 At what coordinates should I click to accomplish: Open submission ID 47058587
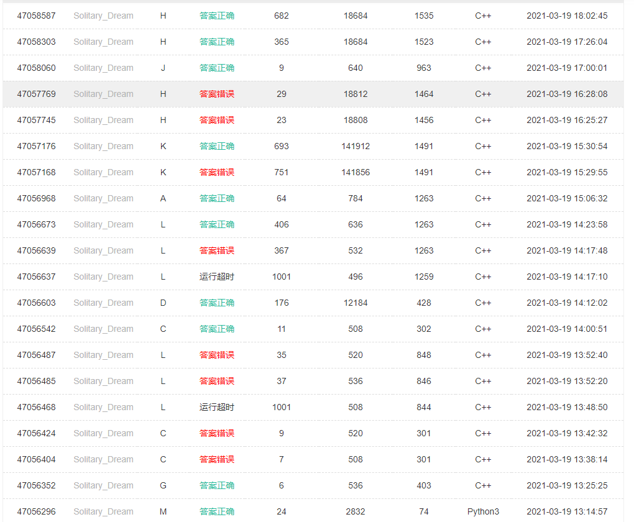tap(36, 16)
